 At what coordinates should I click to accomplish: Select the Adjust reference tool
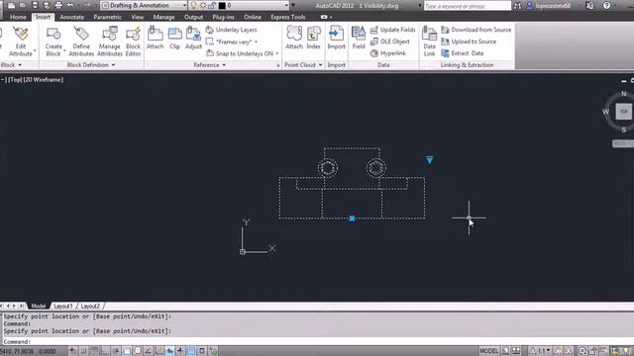click(x=193, y=38)
